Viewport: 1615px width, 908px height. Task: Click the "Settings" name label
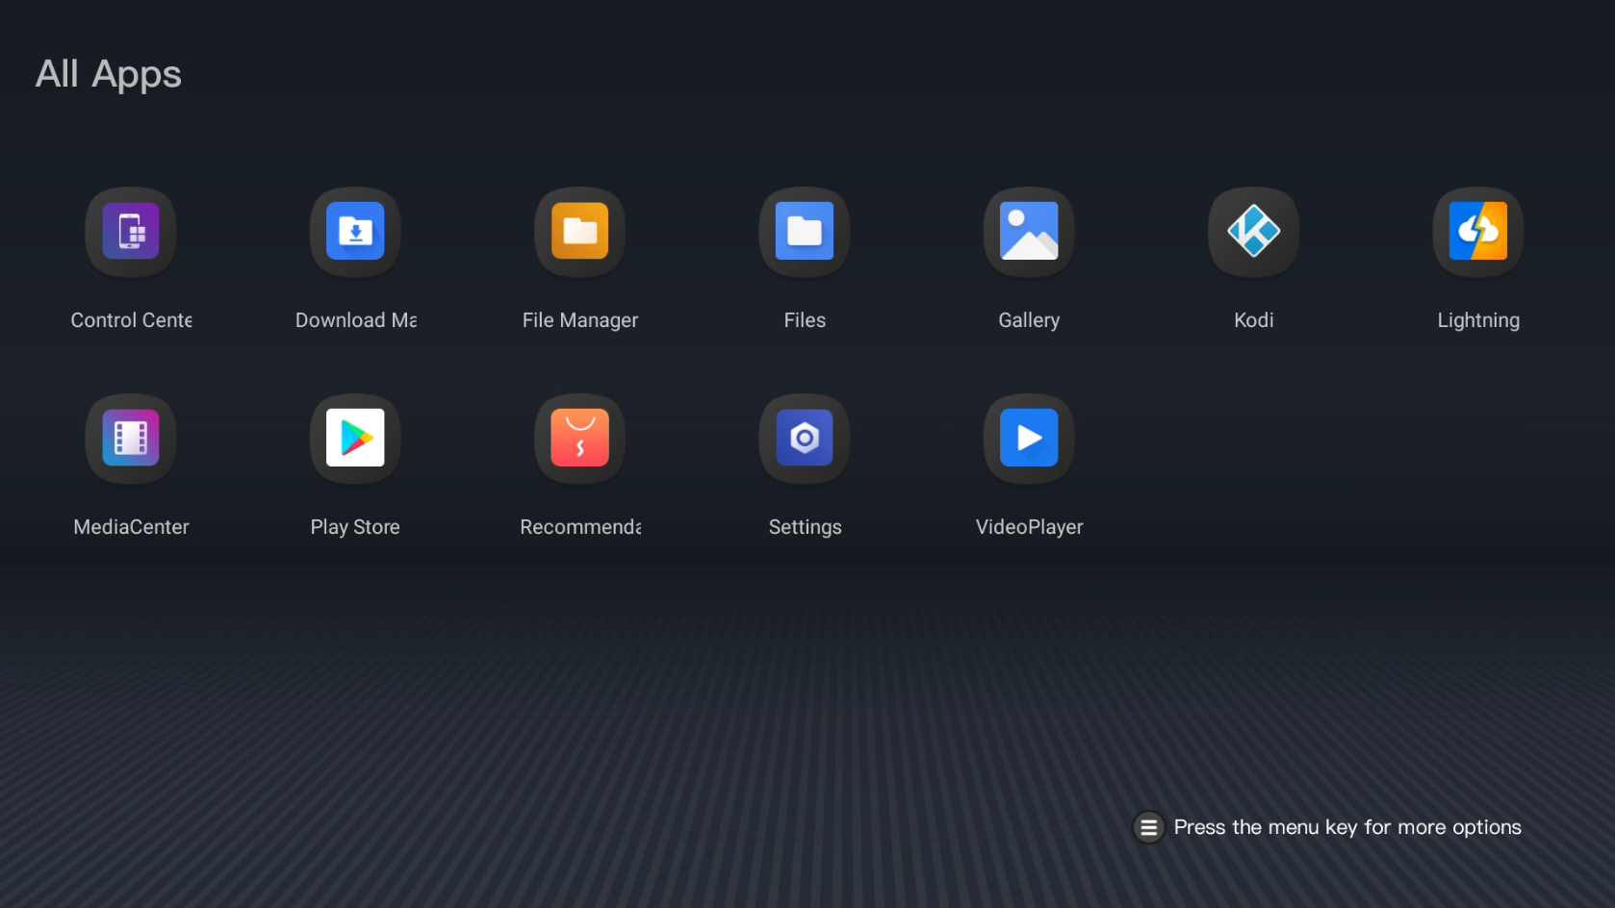(805, 527)
